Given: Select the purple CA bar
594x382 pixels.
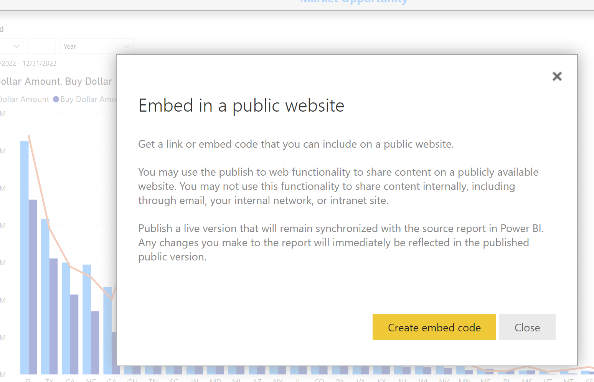Looking at the screenshot, I should 74,334.
